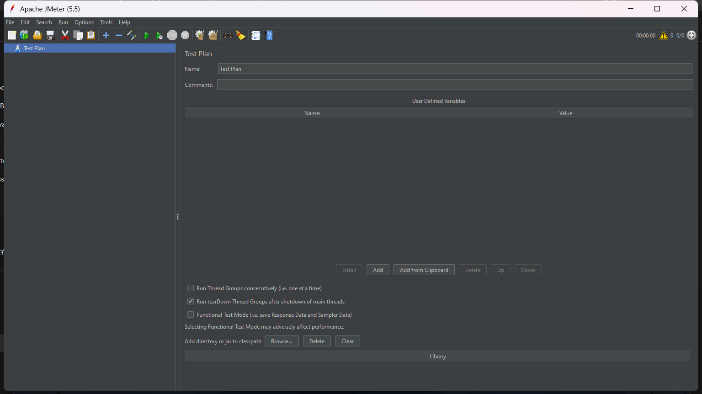Start the test with green arrow
702x394 pixels.
click(147, 35)
